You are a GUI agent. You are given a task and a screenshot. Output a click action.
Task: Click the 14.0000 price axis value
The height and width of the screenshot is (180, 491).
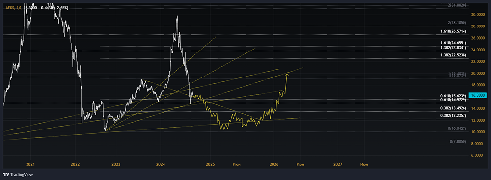(478, 108)
